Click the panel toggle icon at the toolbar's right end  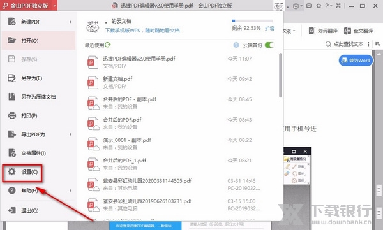pos(378,44)
